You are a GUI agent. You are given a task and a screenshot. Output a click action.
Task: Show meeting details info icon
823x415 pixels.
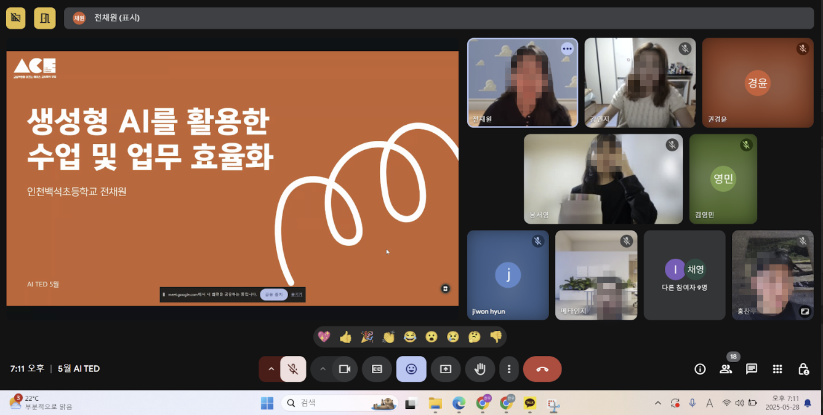(700, 370)
